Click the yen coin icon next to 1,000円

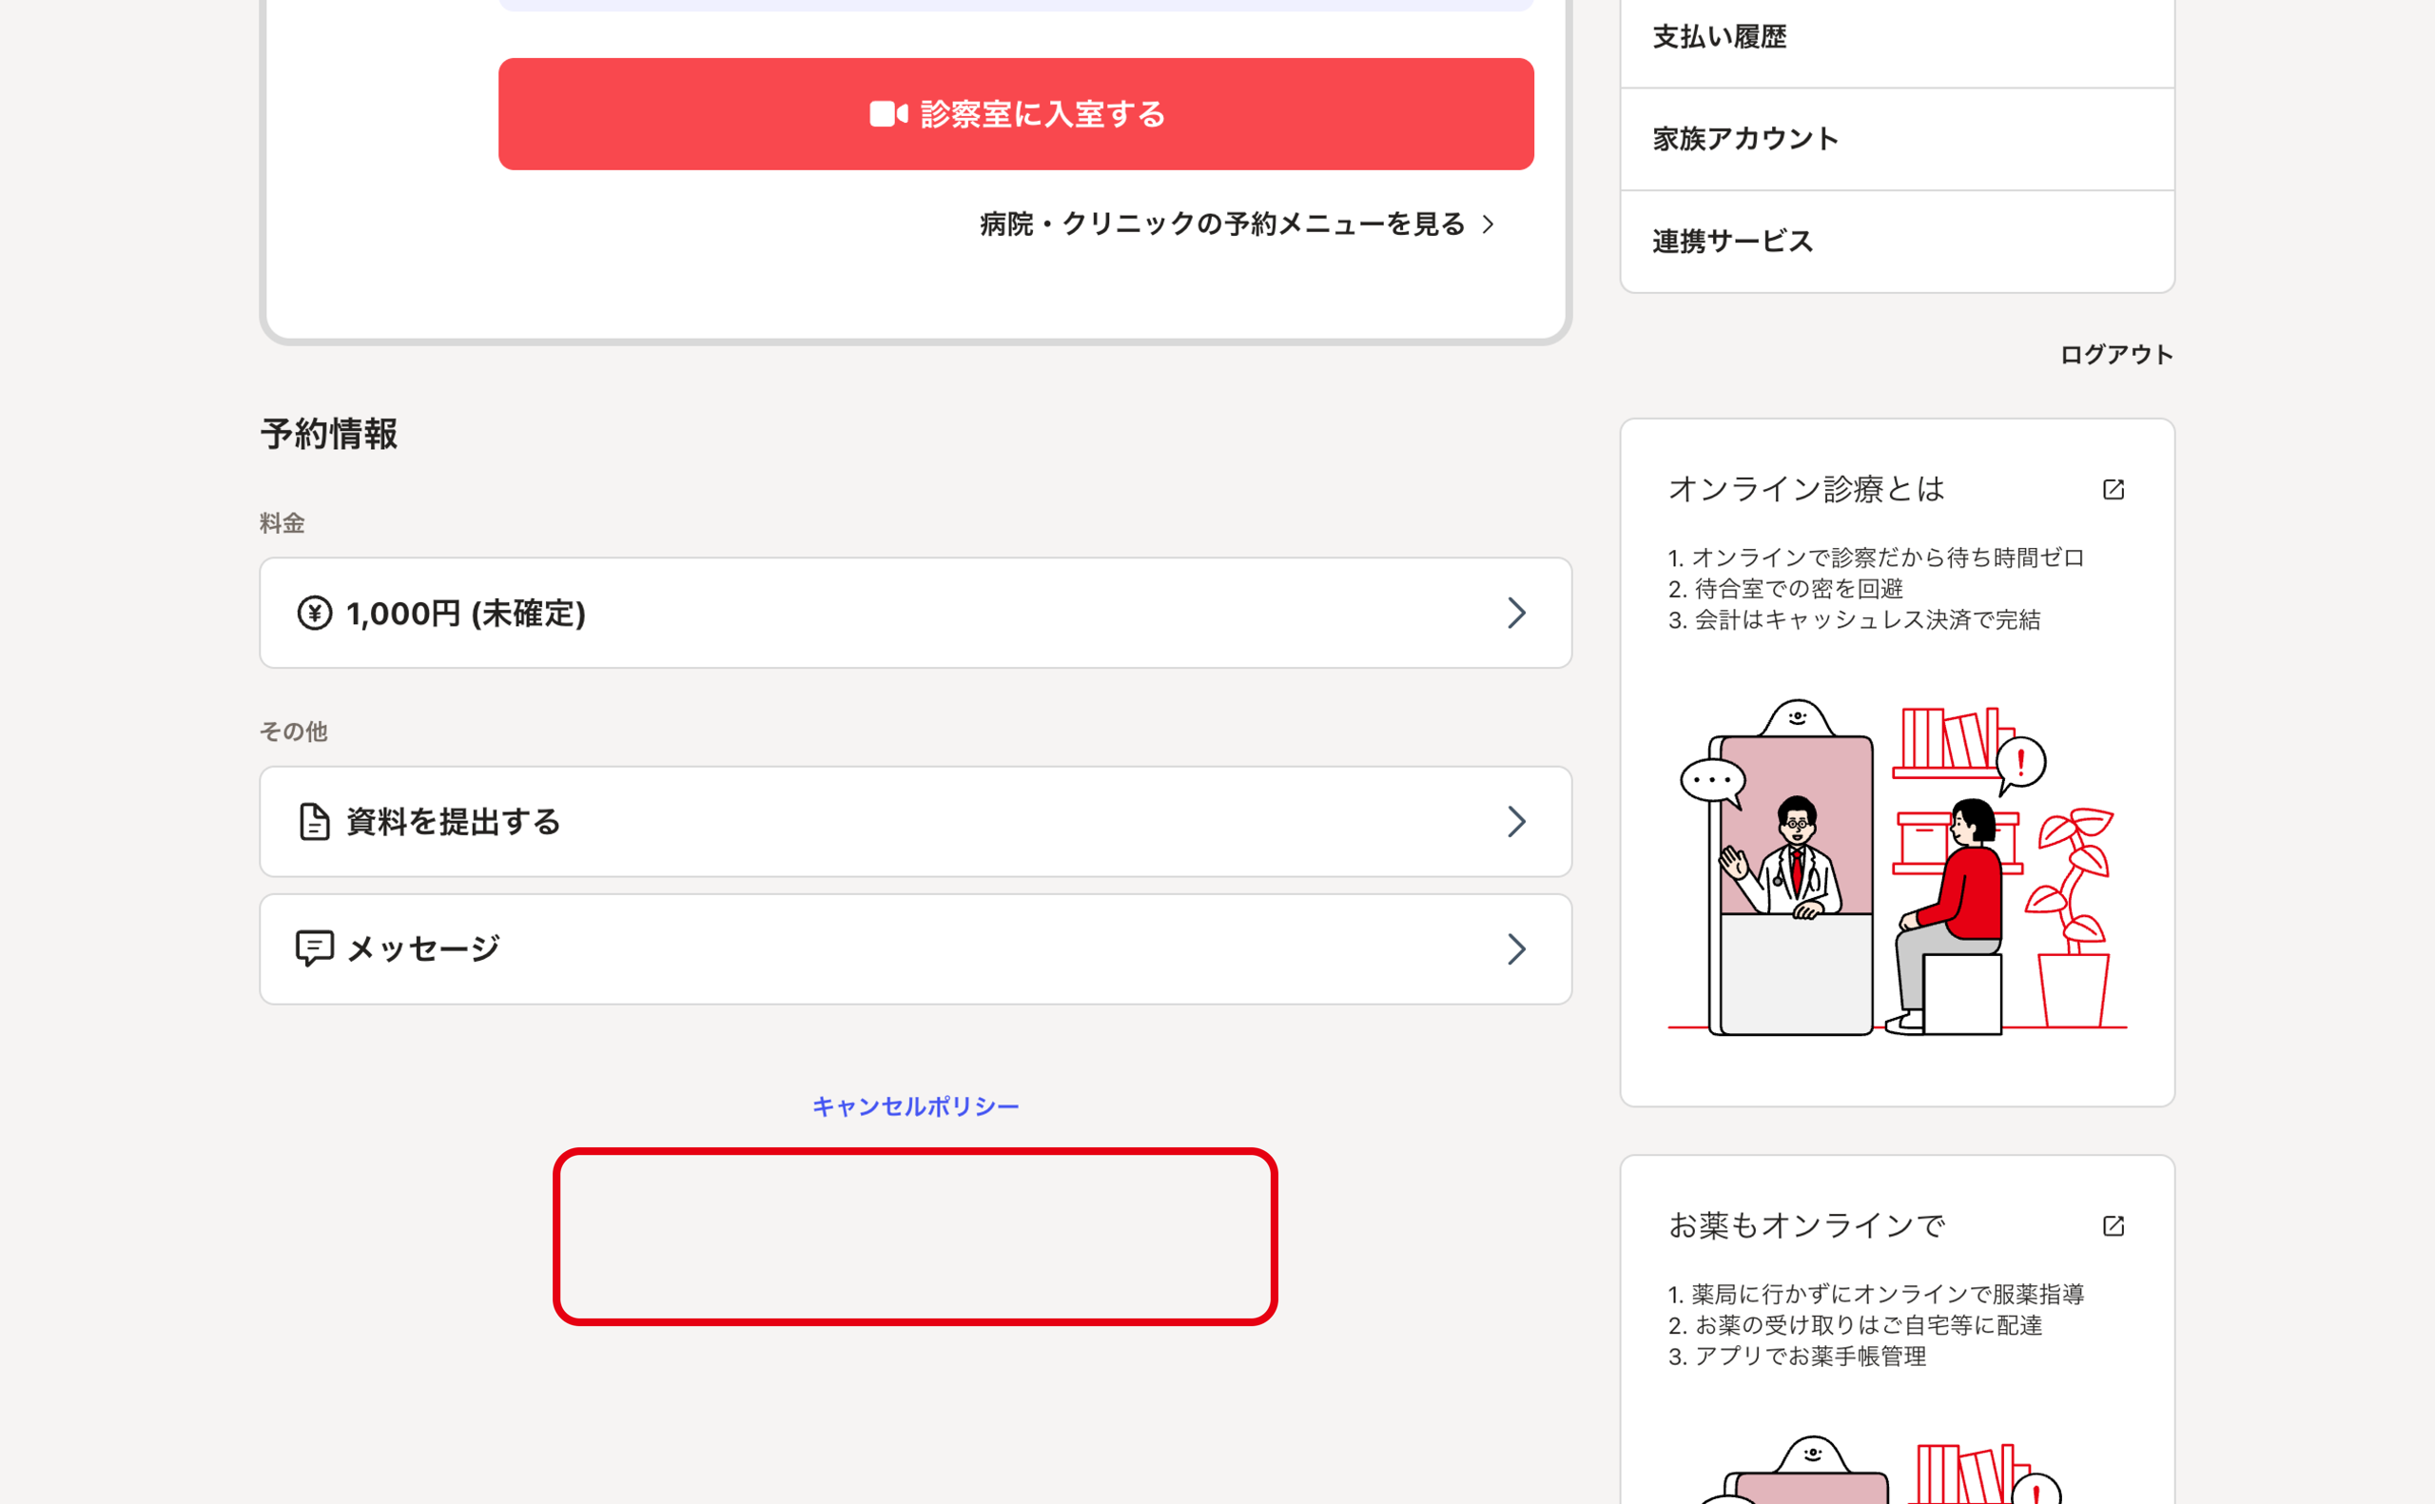pos(313,613)
